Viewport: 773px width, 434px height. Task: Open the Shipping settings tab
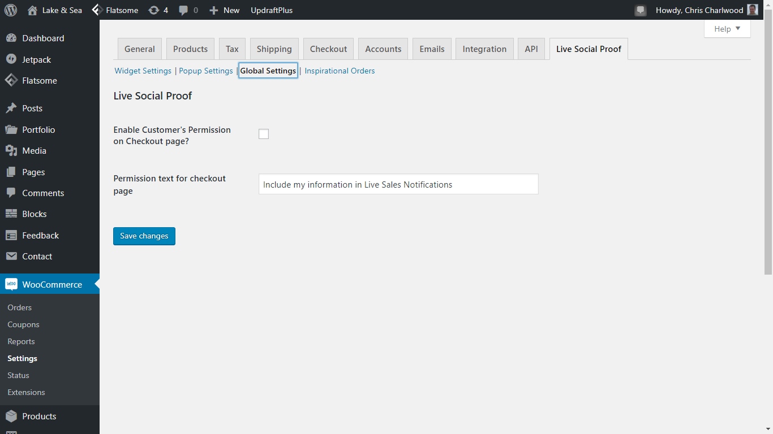point(274,49)
